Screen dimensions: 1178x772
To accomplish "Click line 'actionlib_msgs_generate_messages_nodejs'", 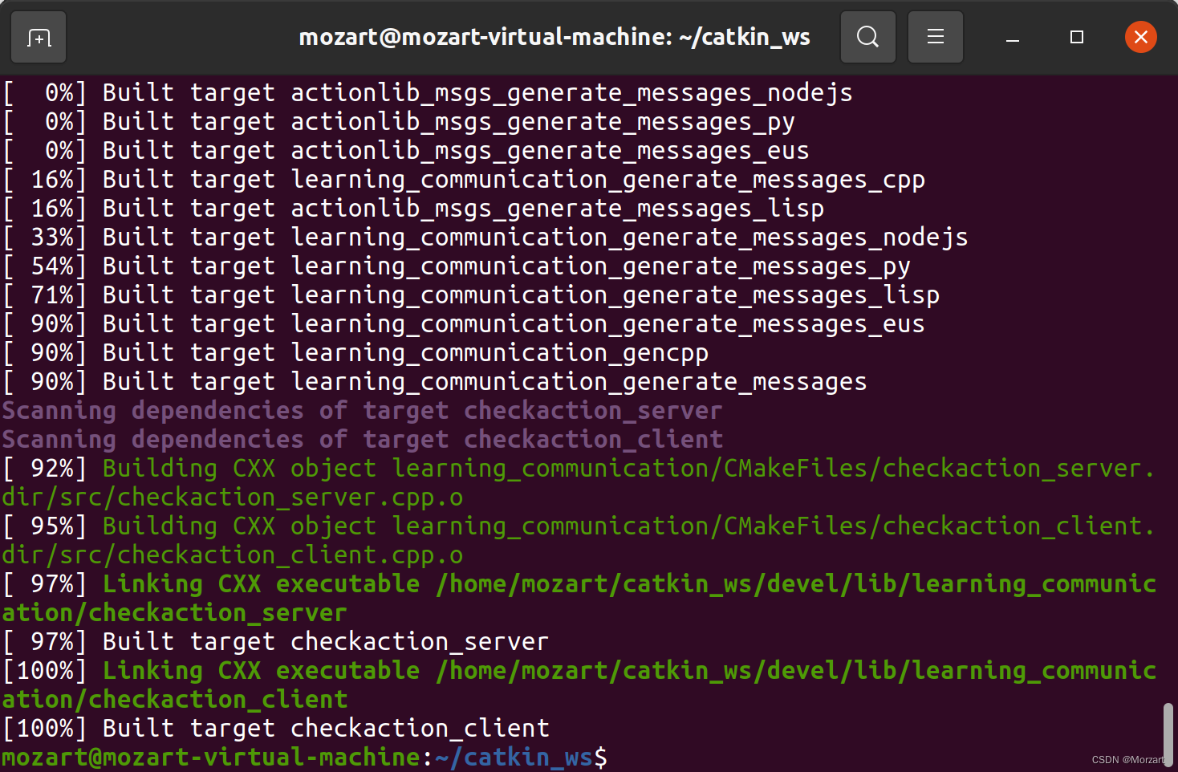I will click(x=428, y=93).
